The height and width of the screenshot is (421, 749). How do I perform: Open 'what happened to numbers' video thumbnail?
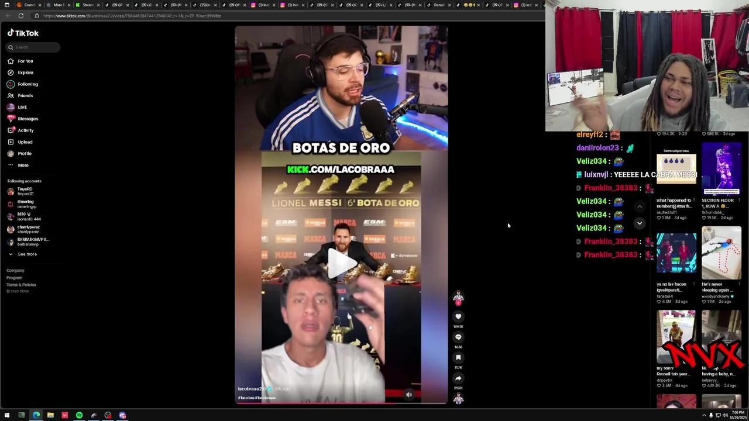[676, 170]
